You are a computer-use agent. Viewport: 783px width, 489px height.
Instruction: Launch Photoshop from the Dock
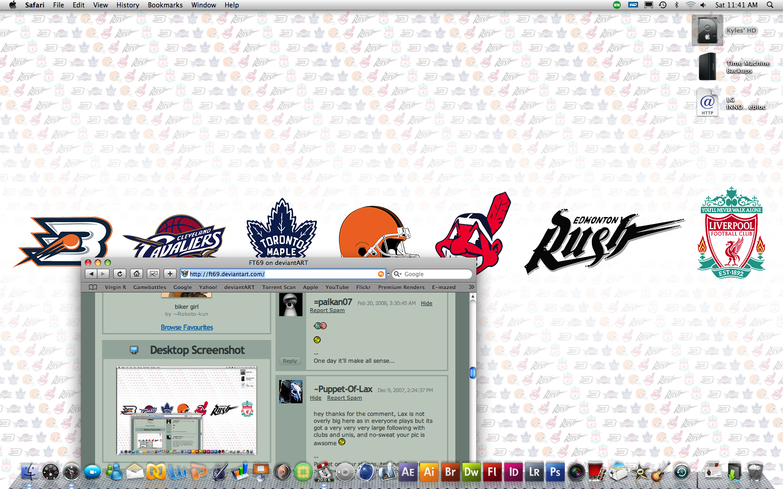[555, 472]
